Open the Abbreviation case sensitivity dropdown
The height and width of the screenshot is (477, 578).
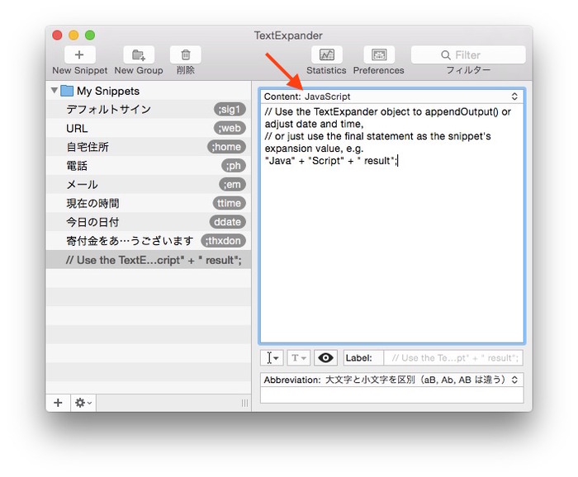pyautogui.click(x=391, y=380)
